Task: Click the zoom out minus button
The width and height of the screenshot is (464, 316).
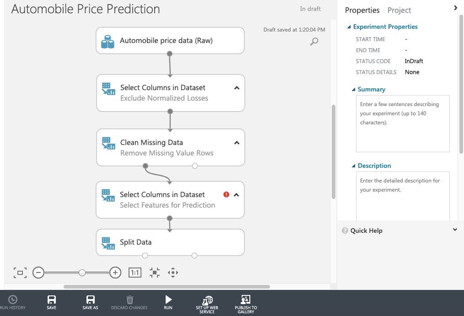Action: click(x=38, y=273)
